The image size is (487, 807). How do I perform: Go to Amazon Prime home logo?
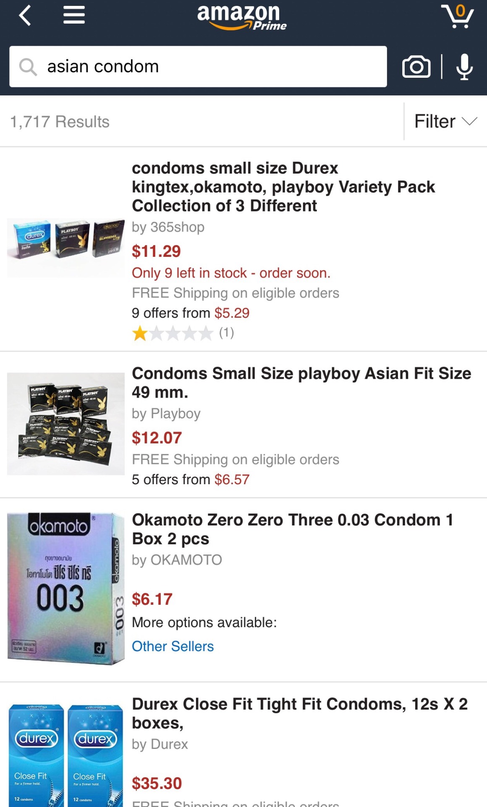click(x=241, y=17)
